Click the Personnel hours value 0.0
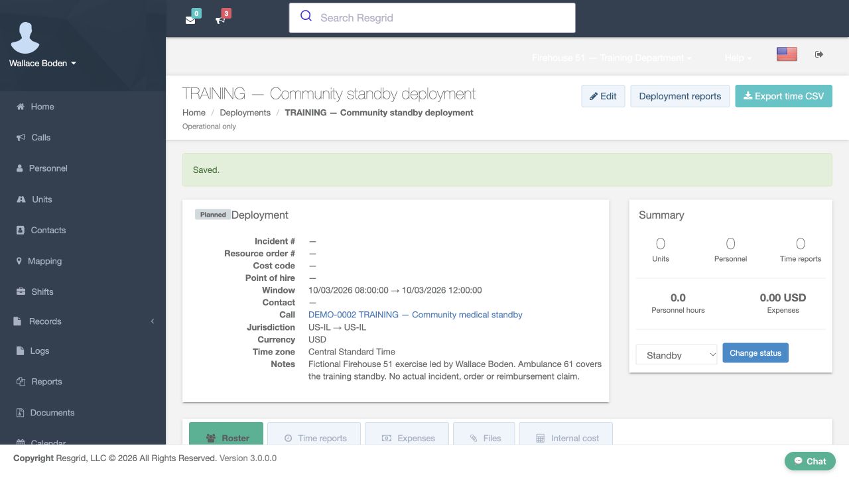This screenshot has width=849, height=477. pyautogui.click(x=678, y=298)
